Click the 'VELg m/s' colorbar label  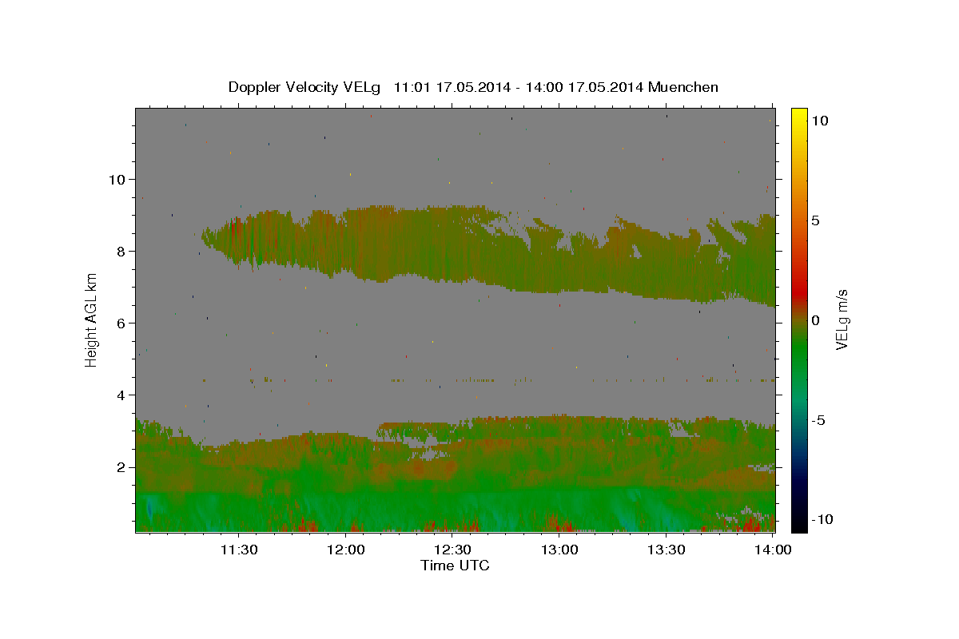point(842,319)
